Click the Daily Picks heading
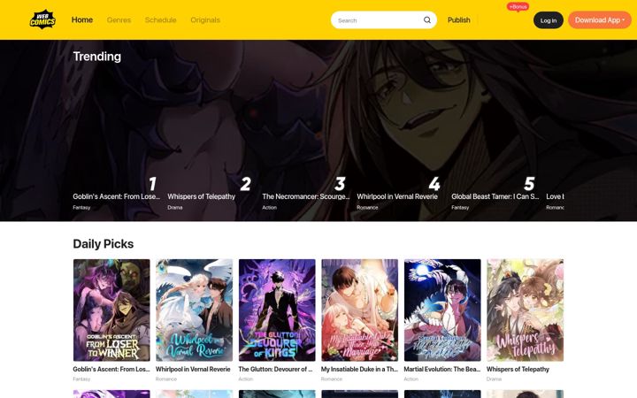This screenshot has height=398, width=637. (x=104, y=244)
